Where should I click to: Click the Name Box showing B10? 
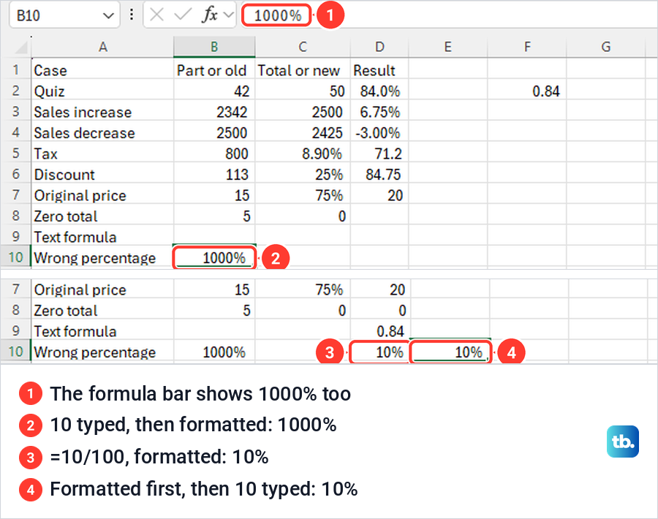(x=64, y=15)
